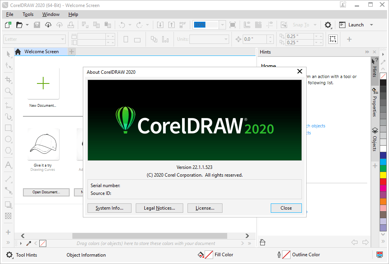The width and height of the screenshot is (389, 264).
Task: Select the Ellipse tool
Action: click(8, 139)
